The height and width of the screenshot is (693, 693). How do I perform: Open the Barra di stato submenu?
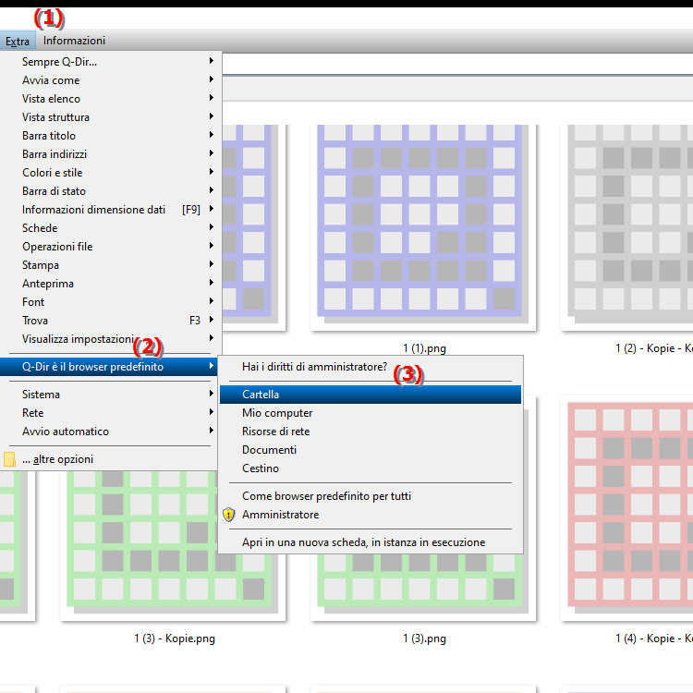pyautogui.click(x=109, y=191)
